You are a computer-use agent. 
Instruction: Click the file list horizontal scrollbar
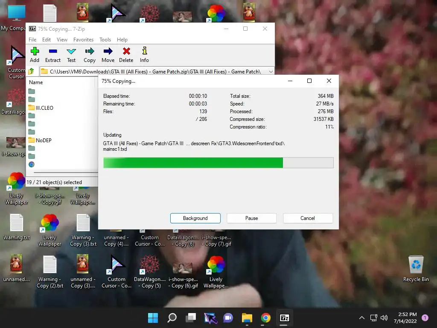pyautogui.click(x=65, y=173)
